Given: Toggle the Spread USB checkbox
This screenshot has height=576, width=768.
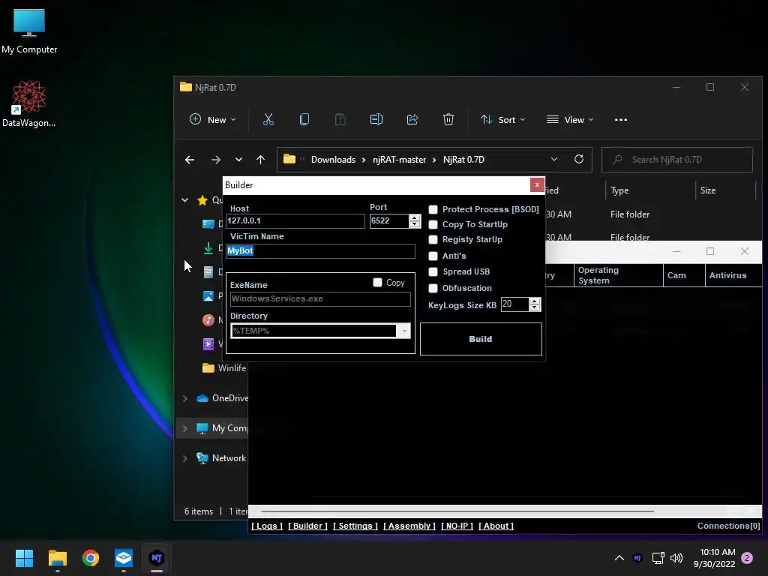Looking at the screenshot, I should click(x=433, y=271).
